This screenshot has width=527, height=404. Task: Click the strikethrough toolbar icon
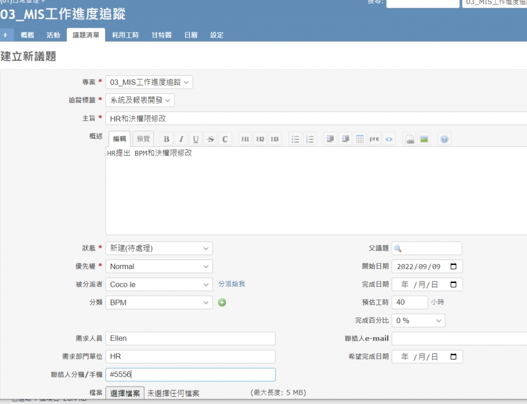(210, 139)
